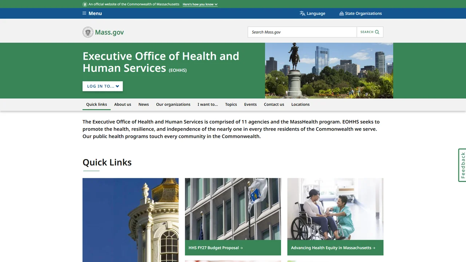Image resolution: width=466 pixels, height=262 pixels.
Task: Open the Our organizations tab
Action: (x=173, y=104)
